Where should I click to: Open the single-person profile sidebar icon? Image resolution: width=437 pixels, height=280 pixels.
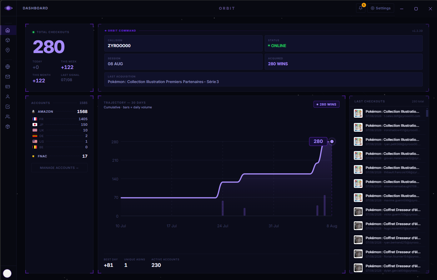coord(8,96)
